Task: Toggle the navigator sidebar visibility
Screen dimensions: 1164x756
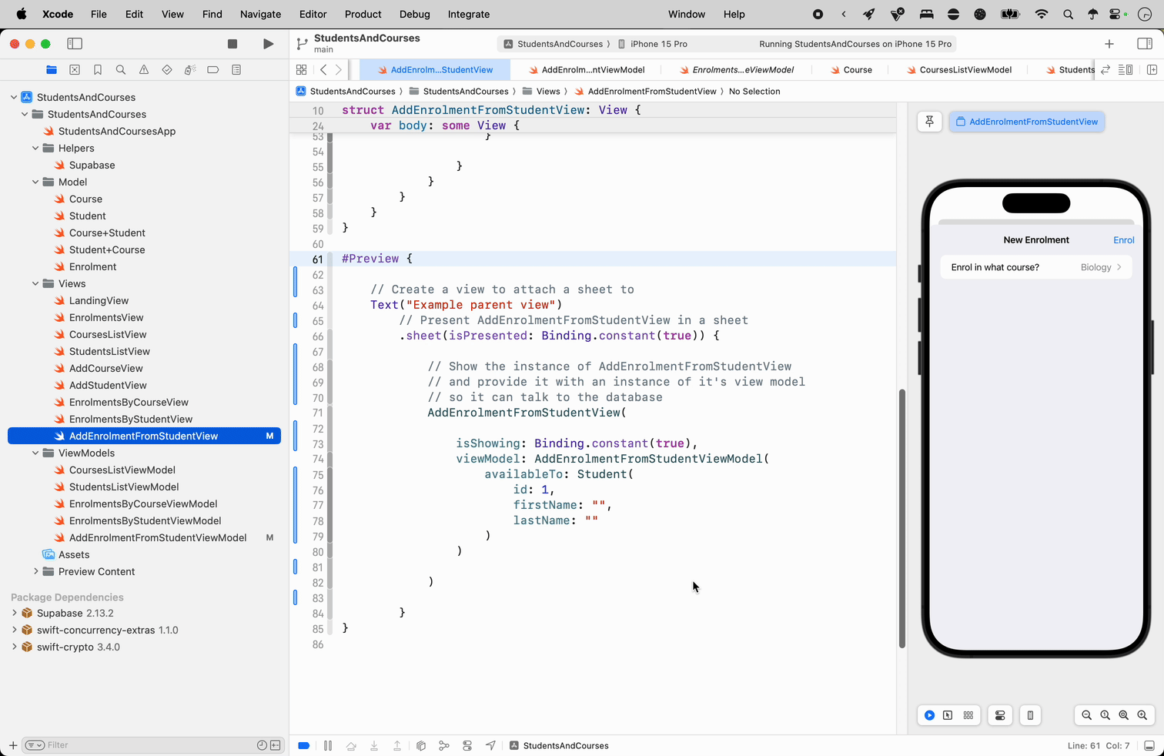Action: 75,44
